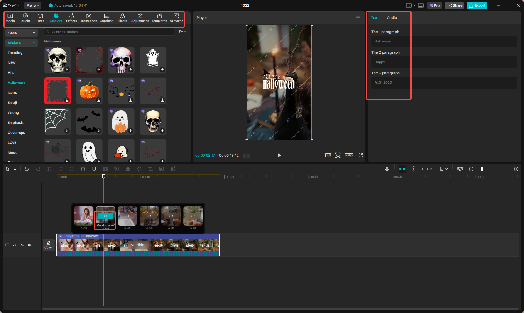Select the spider web sticker
The image size is (524, 313).
tap(57, 122)
